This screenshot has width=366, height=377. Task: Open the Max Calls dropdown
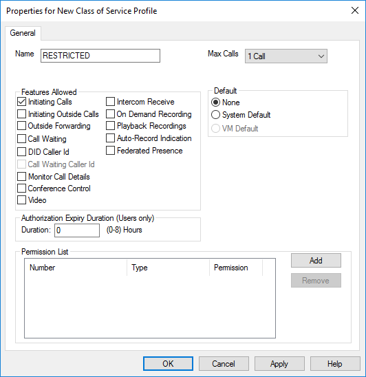pyautogui.click(x=286, y=56)
